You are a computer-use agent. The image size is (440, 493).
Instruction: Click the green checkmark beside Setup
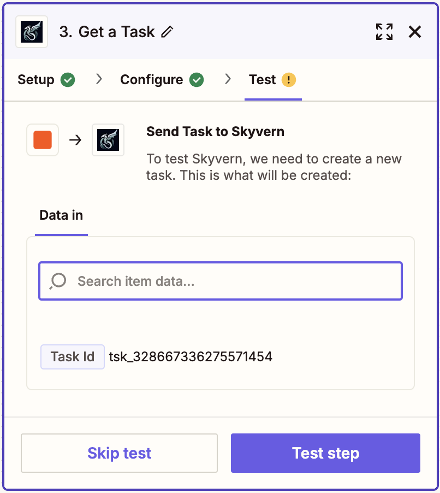68,80
